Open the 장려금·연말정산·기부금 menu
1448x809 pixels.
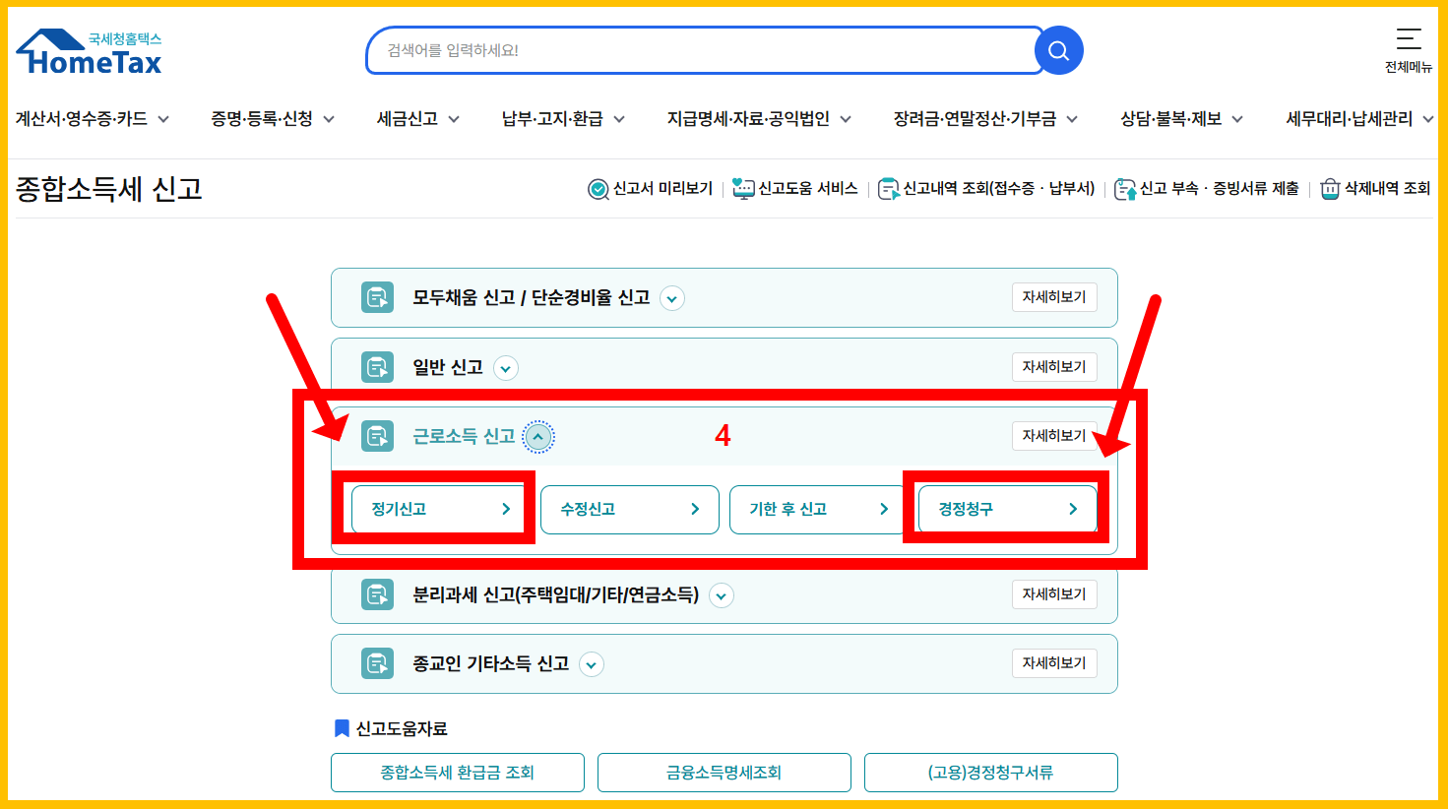point(976,117)
